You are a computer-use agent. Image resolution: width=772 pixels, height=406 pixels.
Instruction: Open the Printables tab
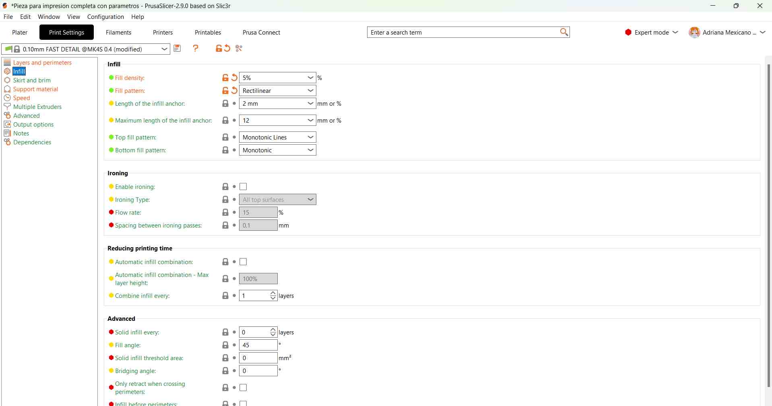pos(208,33)
